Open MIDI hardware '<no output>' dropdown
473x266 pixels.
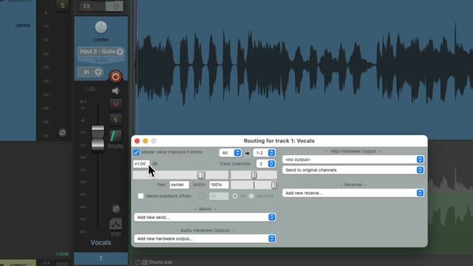tap(353, 160)
